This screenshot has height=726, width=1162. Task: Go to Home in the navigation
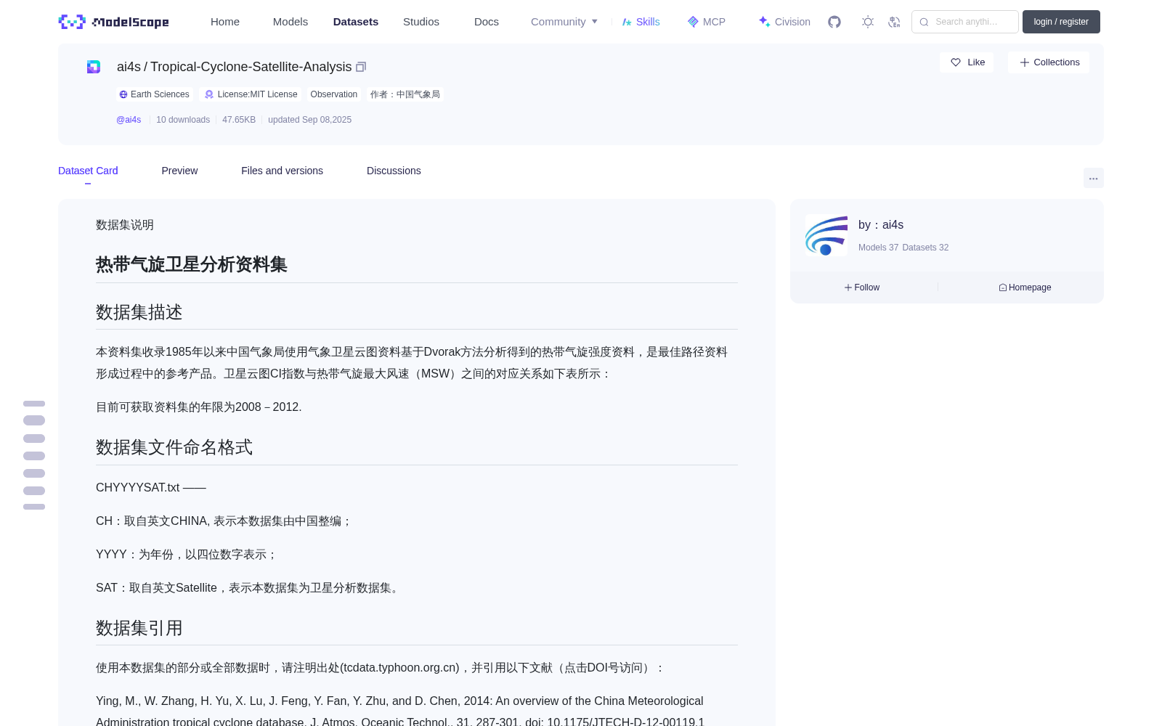pyautogui.click(x=225, y=22)
